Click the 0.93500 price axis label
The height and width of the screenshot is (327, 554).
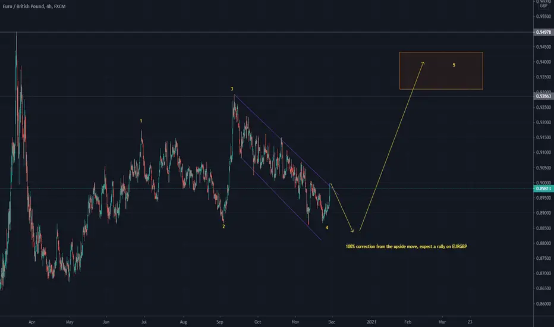543,77
